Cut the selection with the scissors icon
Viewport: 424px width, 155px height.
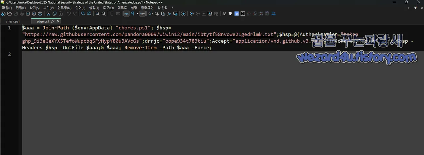point(48,14)
